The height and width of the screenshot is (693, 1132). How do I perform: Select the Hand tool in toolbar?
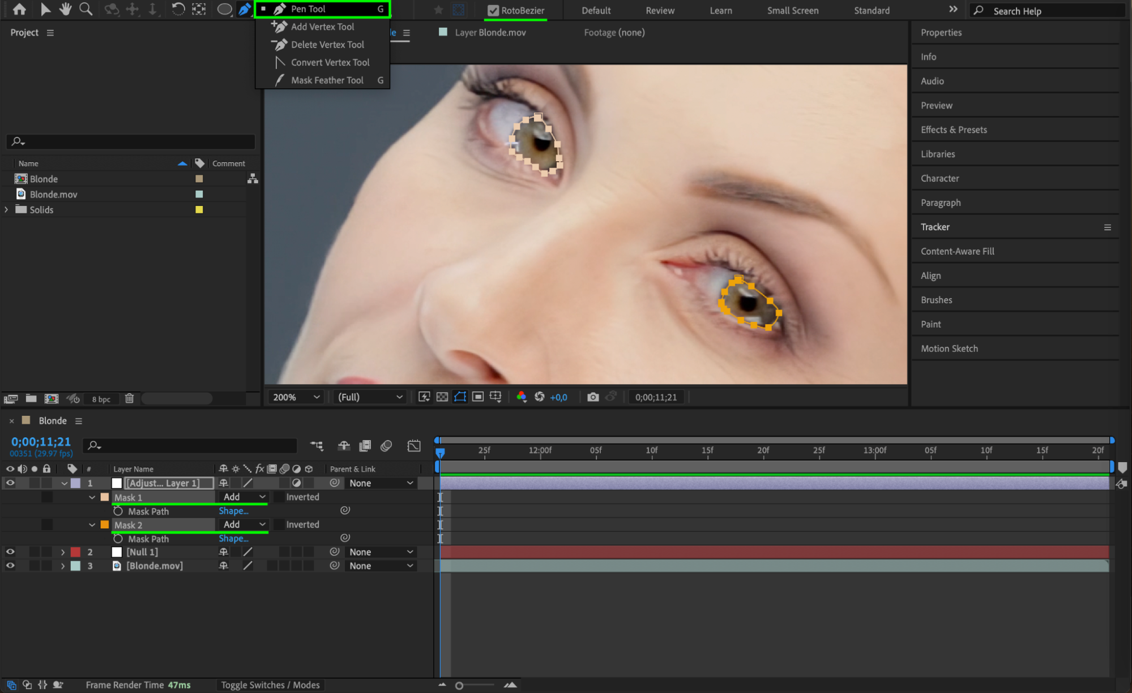(66, 9)
